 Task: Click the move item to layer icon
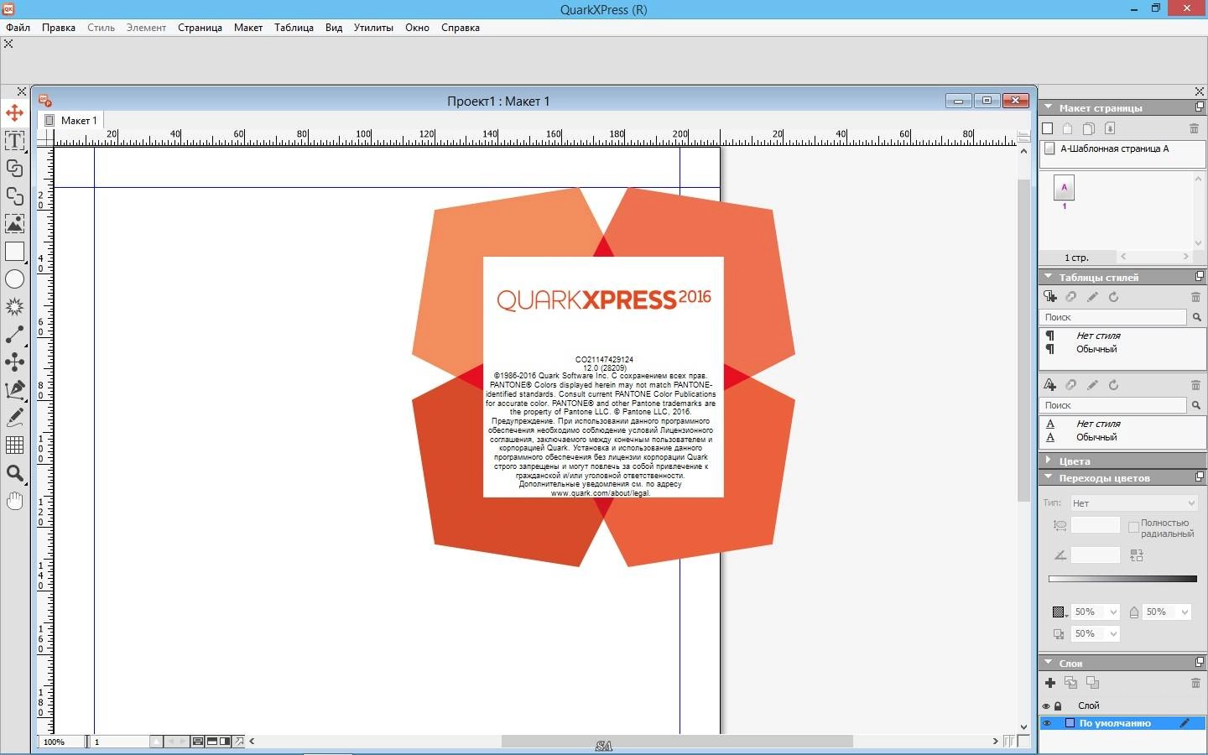1070,683
